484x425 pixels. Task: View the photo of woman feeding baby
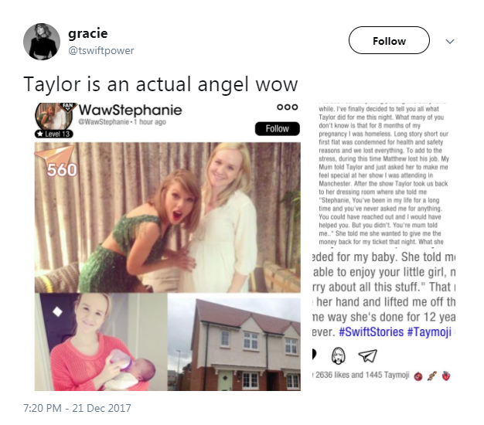pos(101,342)
